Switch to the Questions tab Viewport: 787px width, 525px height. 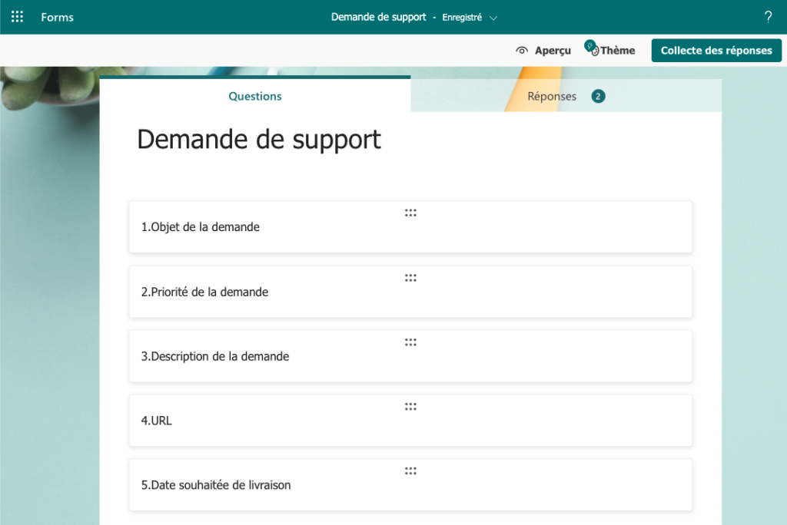coord(255,96)
